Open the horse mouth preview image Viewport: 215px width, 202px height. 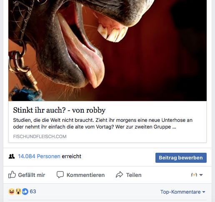(107, 50)
